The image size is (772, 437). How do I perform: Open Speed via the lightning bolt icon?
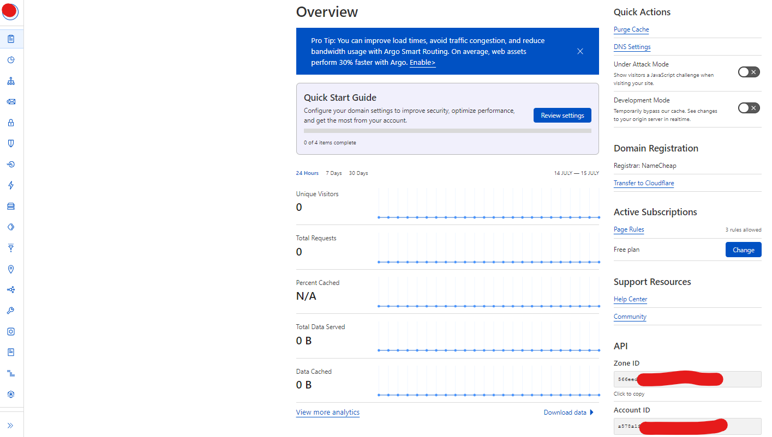11,185
